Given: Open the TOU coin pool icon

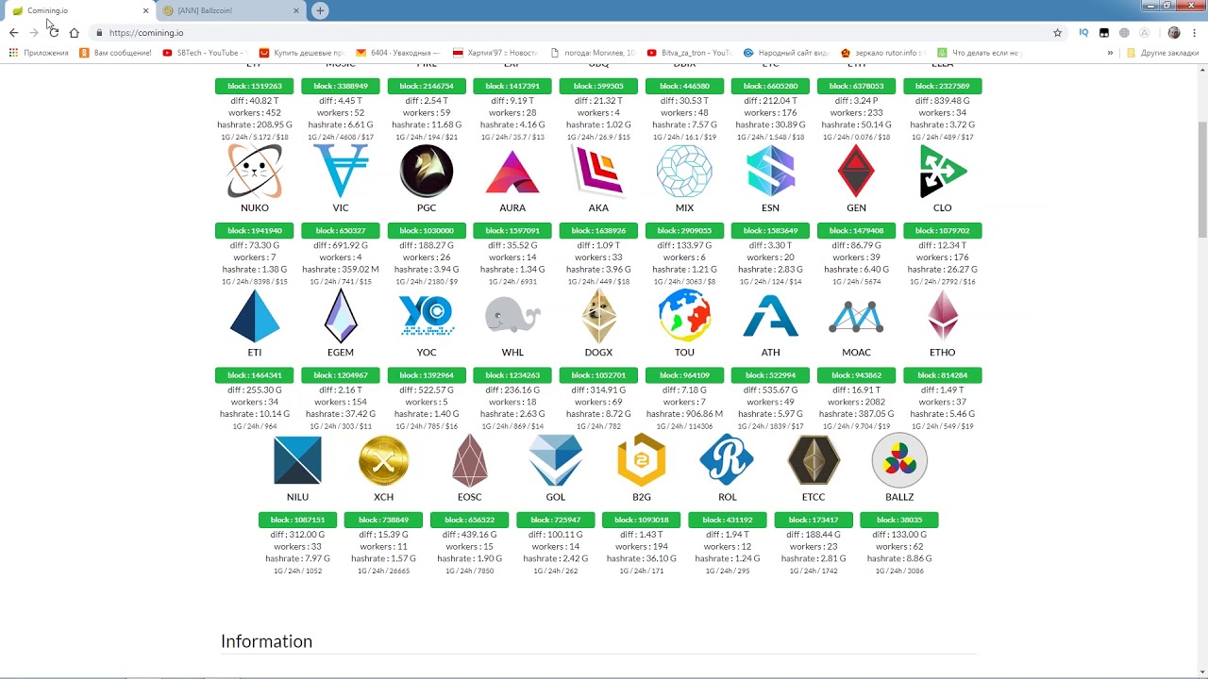Looking at the screenshot, I should tap(684, 316).
